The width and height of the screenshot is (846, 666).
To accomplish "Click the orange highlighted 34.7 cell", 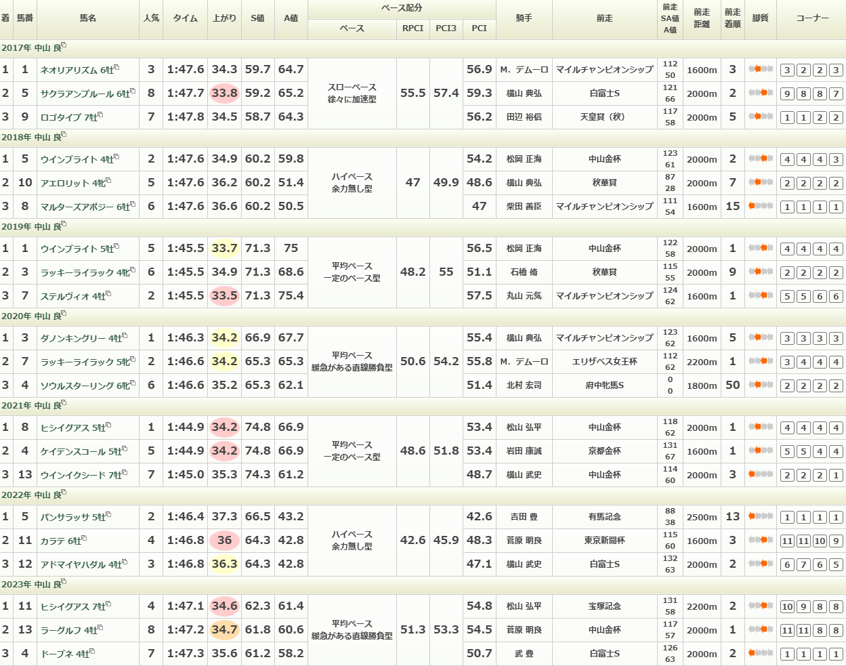I will coord(224,630).
